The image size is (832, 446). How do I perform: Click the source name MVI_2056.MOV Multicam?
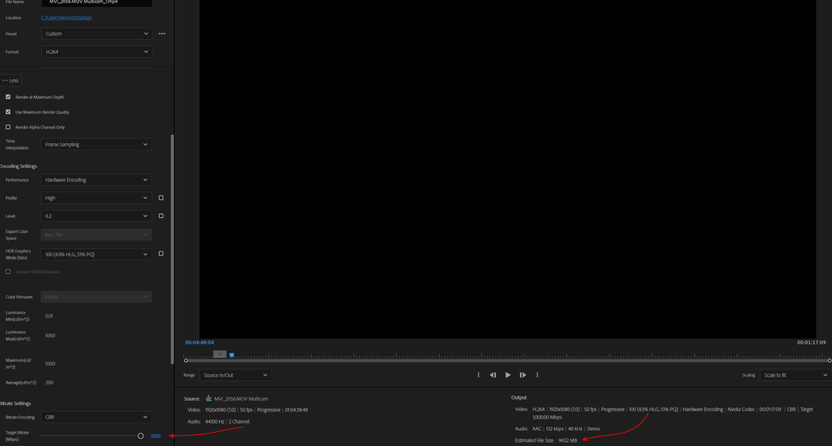pyautogui.click(x=241, y=399)
